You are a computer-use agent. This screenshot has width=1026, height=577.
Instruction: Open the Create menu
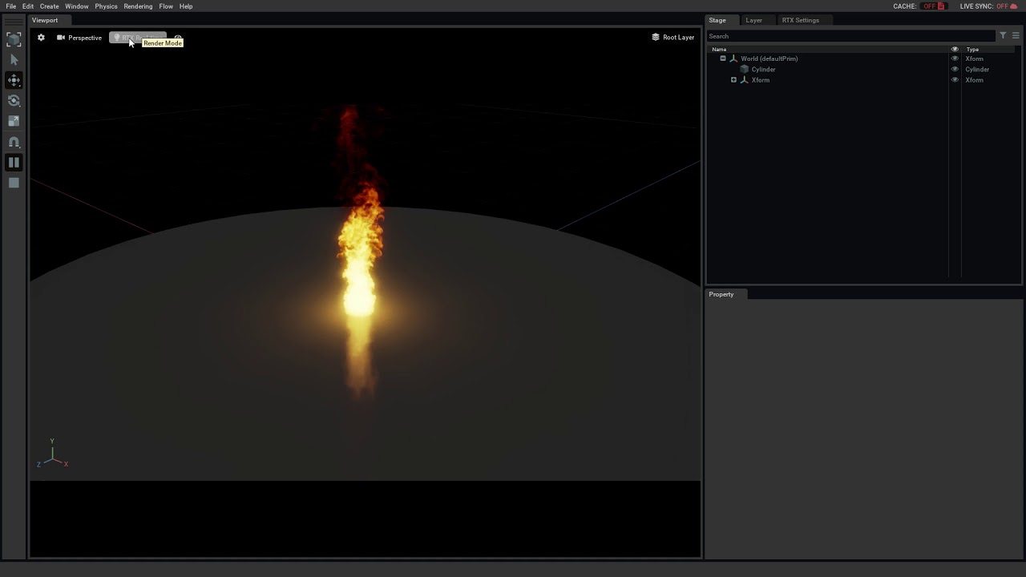[x=50, y=6]
